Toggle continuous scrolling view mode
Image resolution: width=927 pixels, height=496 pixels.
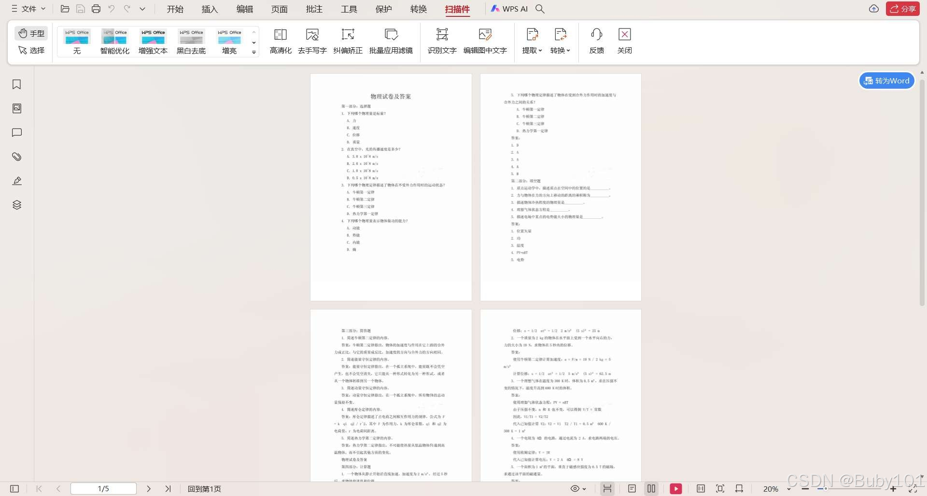tap(607, 489)
